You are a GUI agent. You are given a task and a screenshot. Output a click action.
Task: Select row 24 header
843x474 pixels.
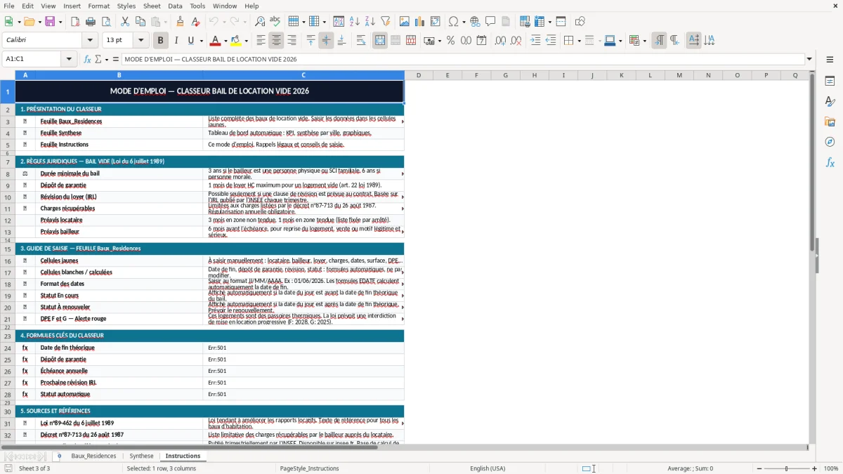click(8, 348)
